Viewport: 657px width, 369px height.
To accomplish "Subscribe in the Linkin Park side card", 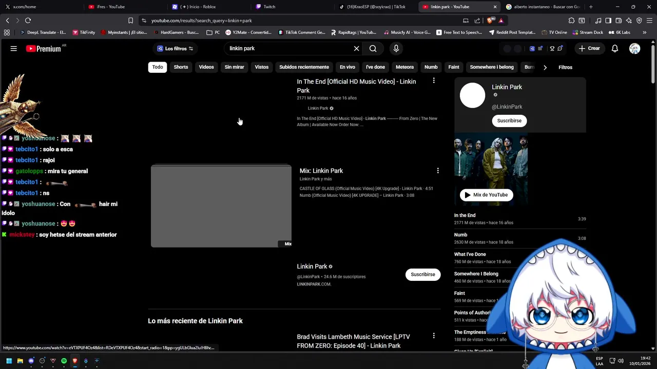I will point(509,121).
